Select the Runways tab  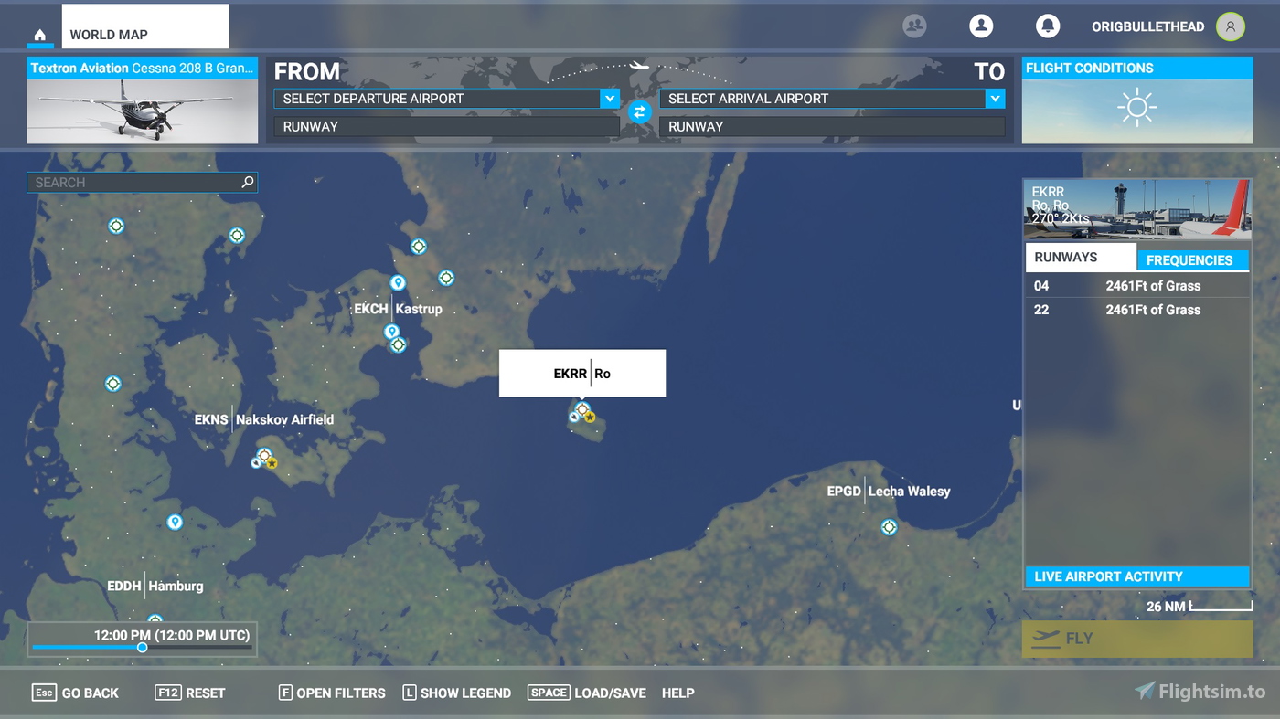coord(1081,257)
